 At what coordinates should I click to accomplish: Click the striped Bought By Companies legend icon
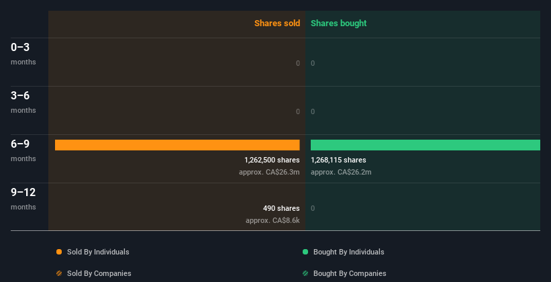coord(305,273)
